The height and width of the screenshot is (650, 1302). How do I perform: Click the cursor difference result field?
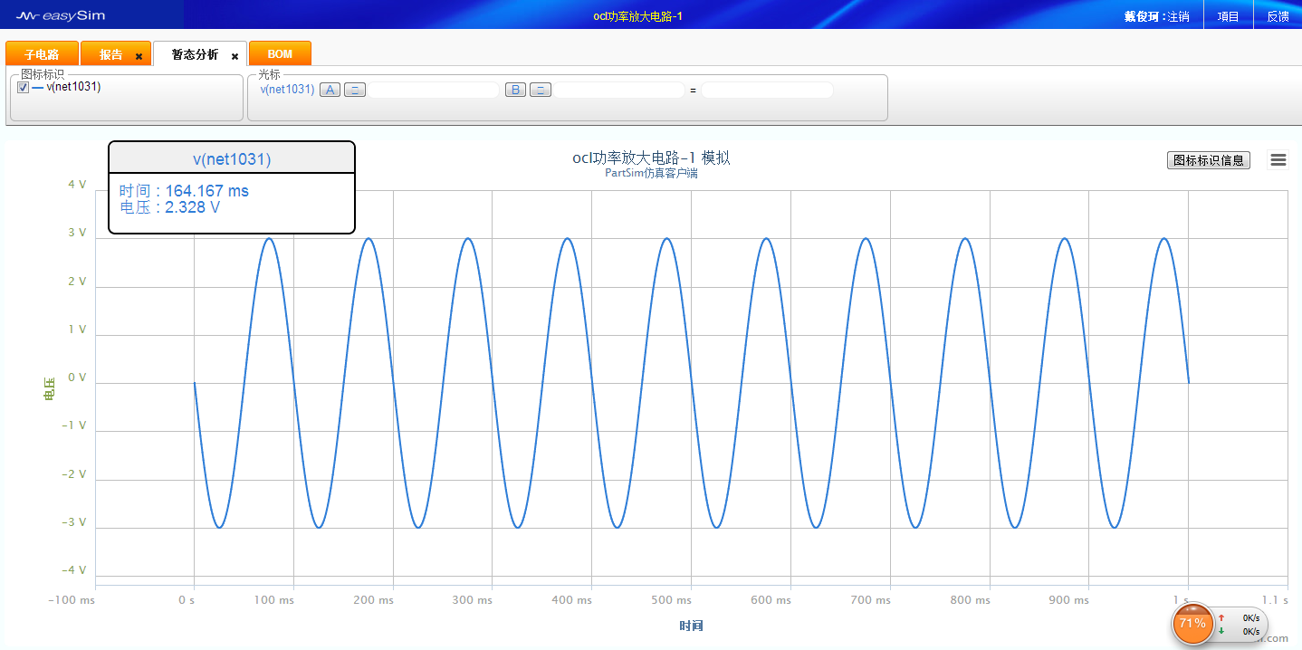[766, 90]
